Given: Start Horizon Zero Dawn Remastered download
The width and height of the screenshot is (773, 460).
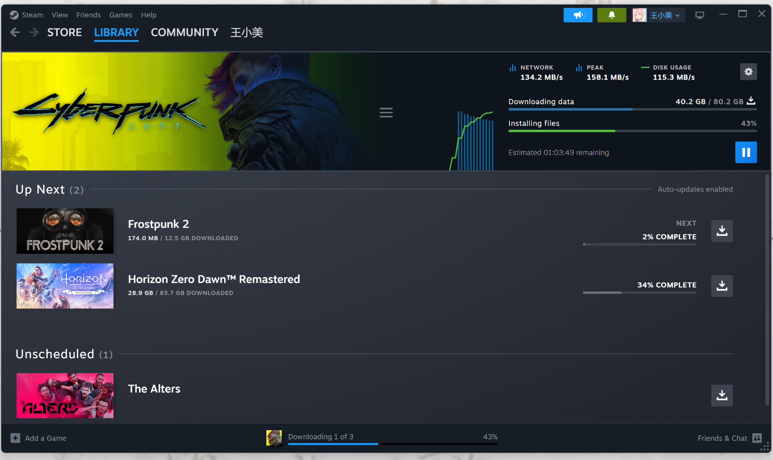Looking at the screenshot, I should (722, 286).
